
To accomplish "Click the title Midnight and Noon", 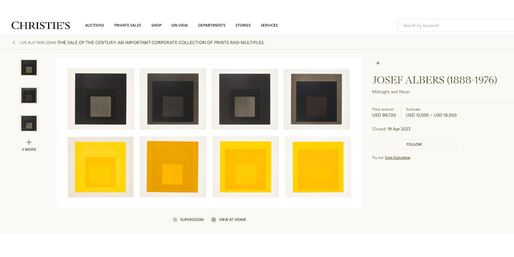I will [x=391, y=92].
